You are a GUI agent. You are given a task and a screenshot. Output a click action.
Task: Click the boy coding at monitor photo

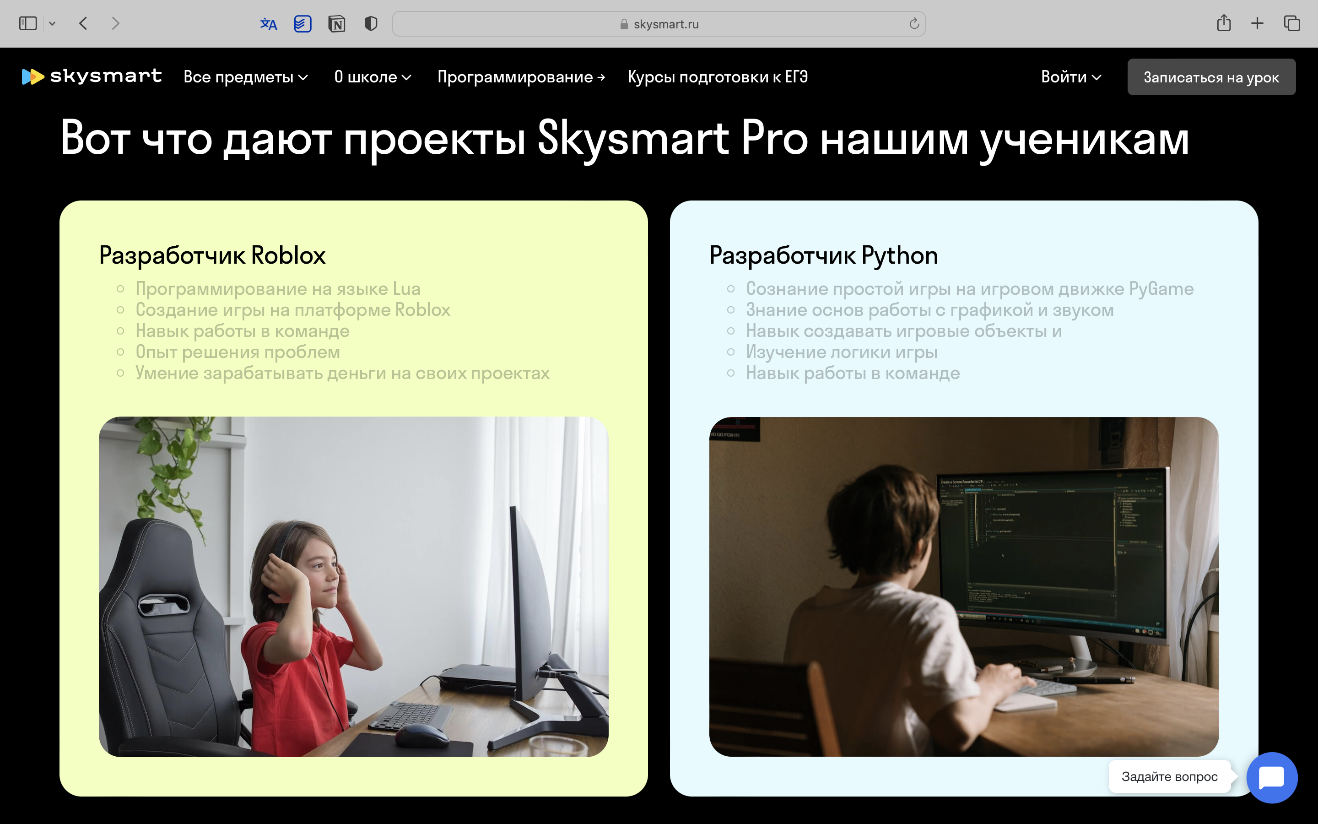tap(963, 586)
